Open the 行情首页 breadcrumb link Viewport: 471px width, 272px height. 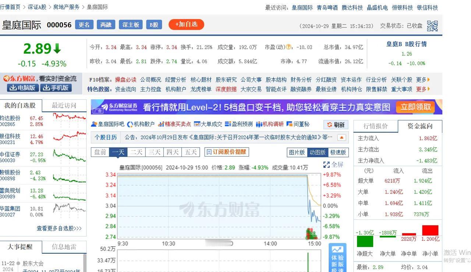[x=10, y=7]
